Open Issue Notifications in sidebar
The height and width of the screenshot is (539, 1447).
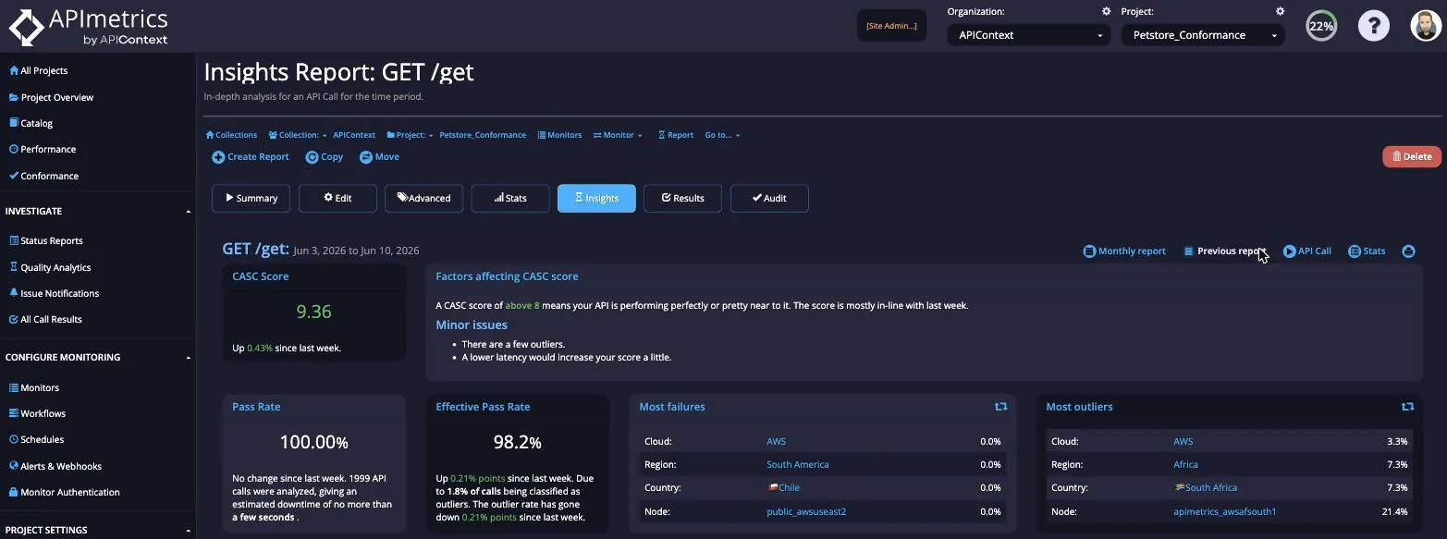54,293
